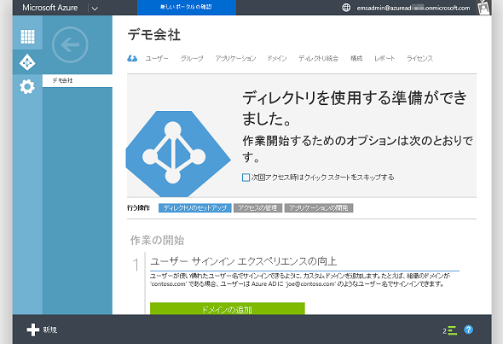The width and height of the screenshot is (503, 344).
Task: Select デモ会社 in the directory list
Action: coord(78,80)
